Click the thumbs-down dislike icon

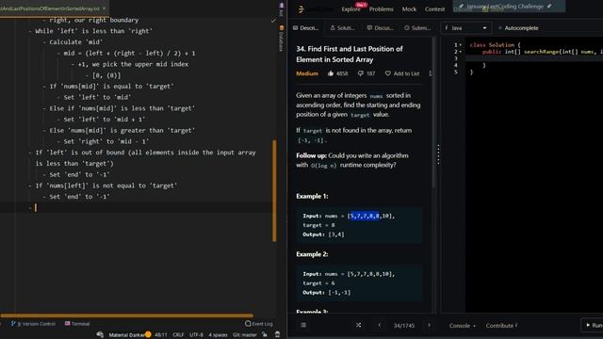pos(360,73)
